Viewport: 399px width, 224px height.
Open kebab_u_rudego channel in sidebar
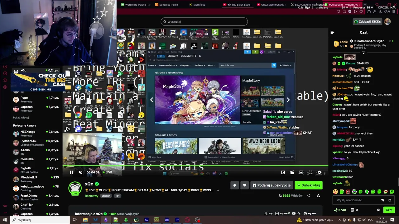click(x=36, y=188)
